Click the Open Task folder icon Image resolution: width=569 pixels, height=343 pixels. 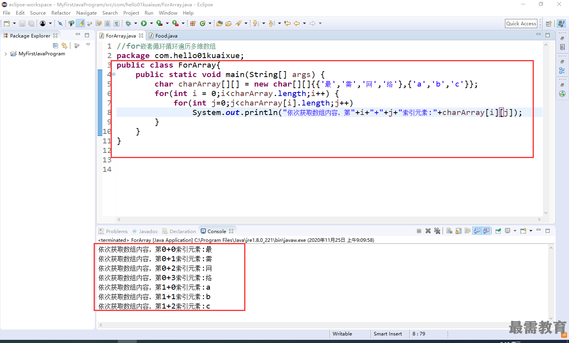pyautogui.click(x=228, y=23)
